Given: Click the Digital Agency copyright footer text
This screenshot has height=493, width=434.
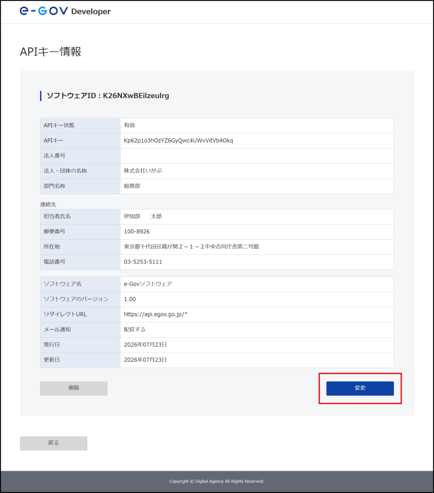Looking at the screenshot, I should 216,481.
